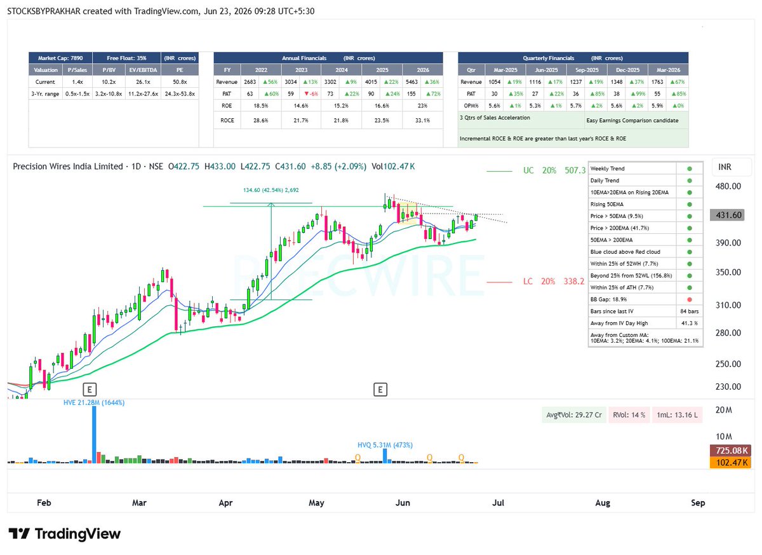Click the +8.85 (+2.09%) change in chart header
This screenshot has width=762, height=555.
coord(339,167)
